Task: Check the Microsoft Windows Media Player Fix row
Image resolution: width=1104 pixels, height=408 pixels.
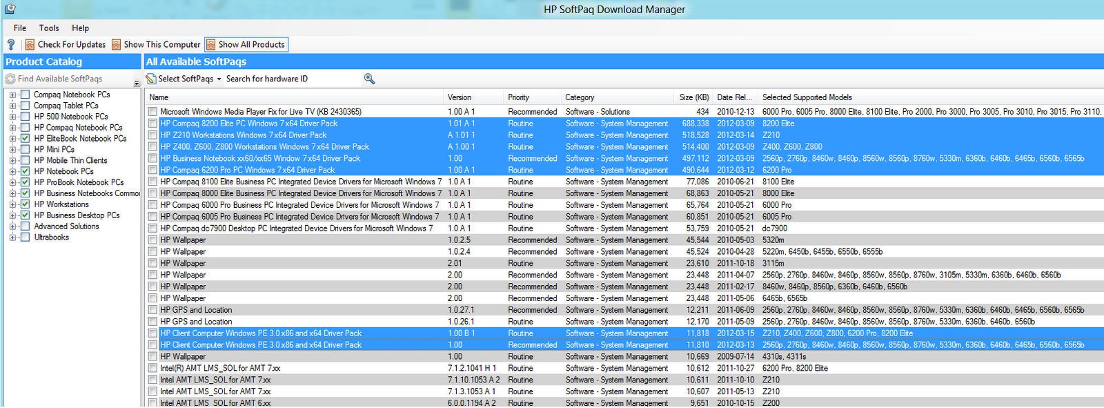Action: (152, 112)
